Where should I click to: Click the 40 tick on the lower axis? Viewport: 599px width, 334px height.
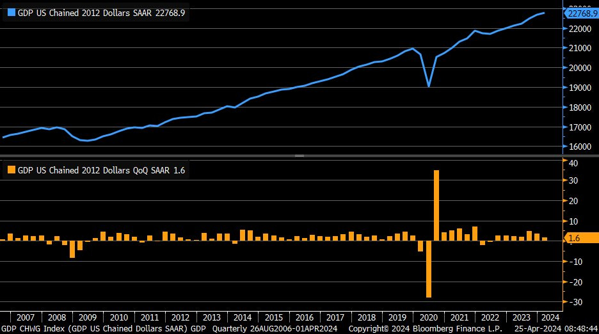tap(574, 163)
